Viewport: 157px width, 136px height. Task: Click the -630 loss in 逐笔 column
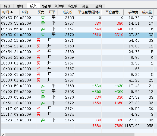point(96,86)
